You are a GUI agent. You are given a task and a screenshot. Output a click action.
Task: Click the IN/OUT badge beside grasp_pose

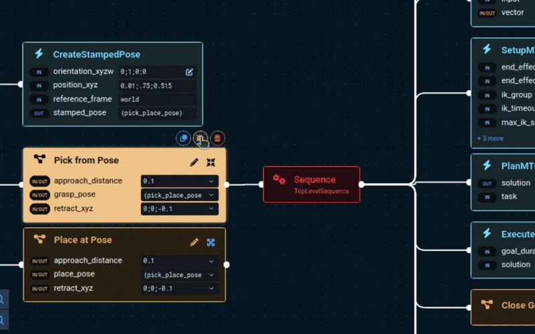coord(39,195)
